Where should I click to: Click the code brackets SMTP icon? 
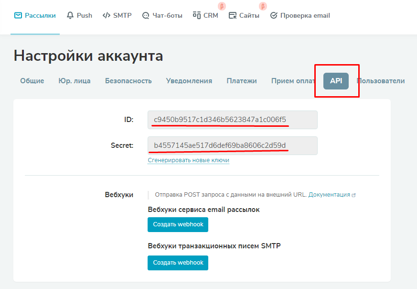pos(107,15)
